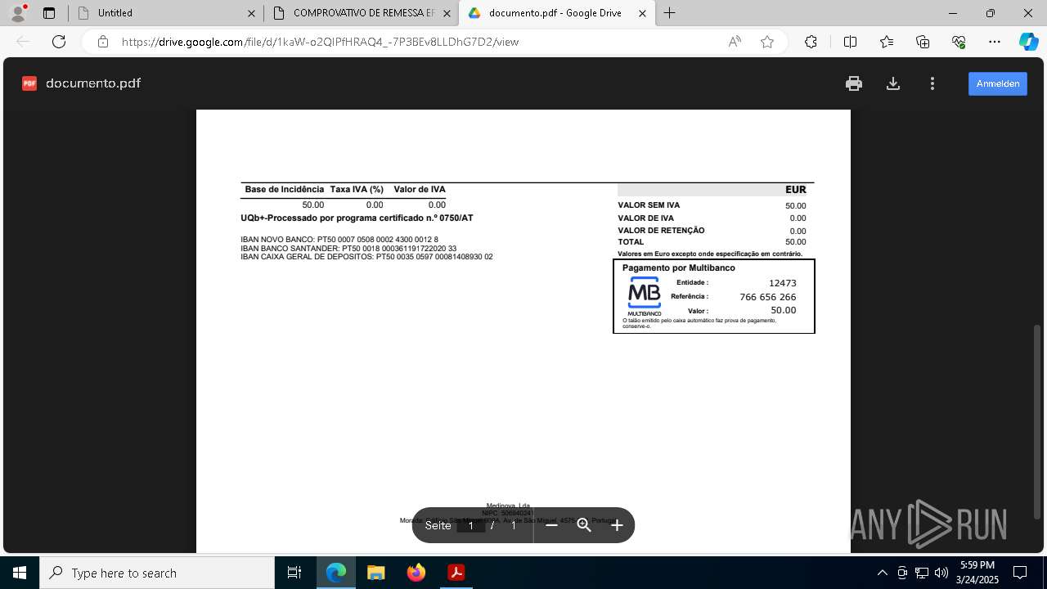Click the IBAN NOVO BANCO line
The width and height of the screenshot is (1047, 589).
tap(339, 240)
